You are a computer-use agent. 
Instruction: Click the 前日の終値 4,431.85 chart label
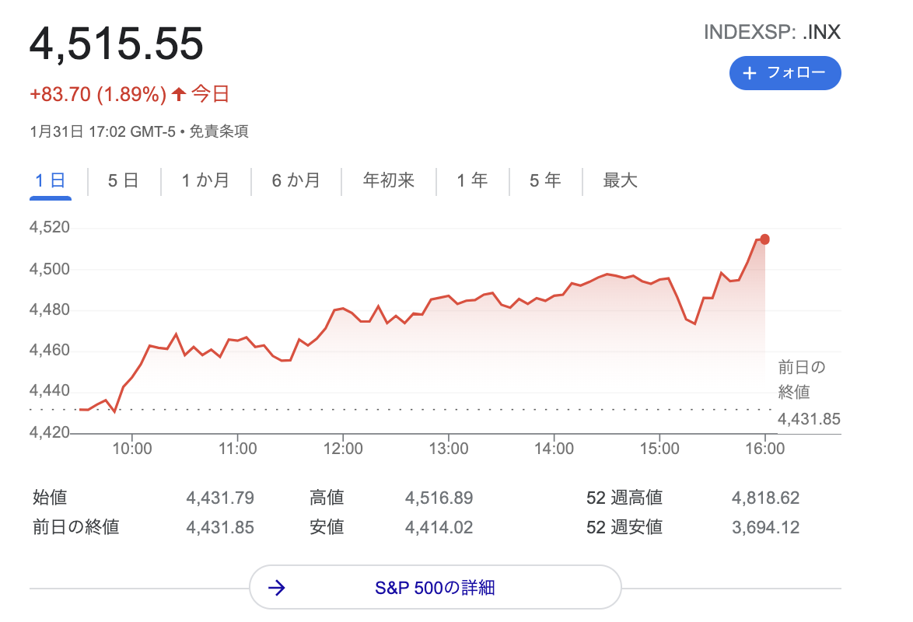pyautogui.click(x=809, y=393)
